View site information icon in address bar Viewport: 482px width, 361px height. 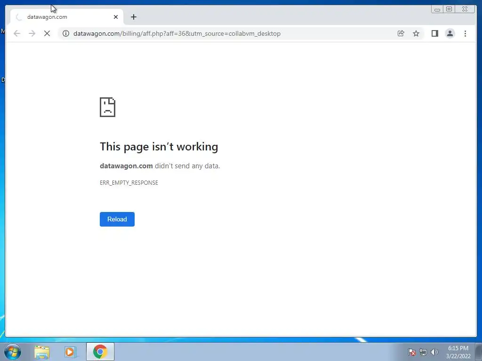tap(66, 33)
